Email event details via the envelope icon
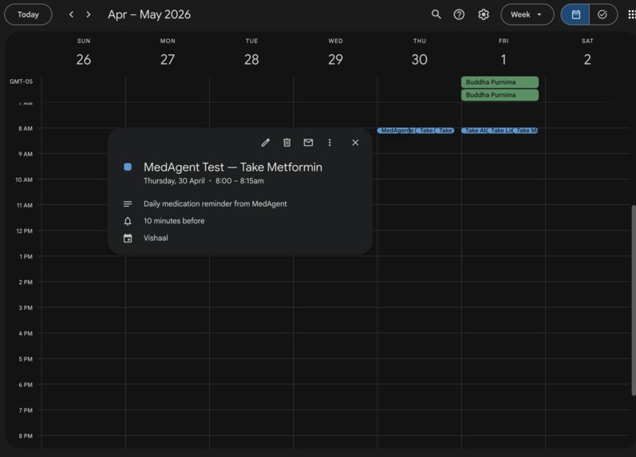 [x=308, y=142]
